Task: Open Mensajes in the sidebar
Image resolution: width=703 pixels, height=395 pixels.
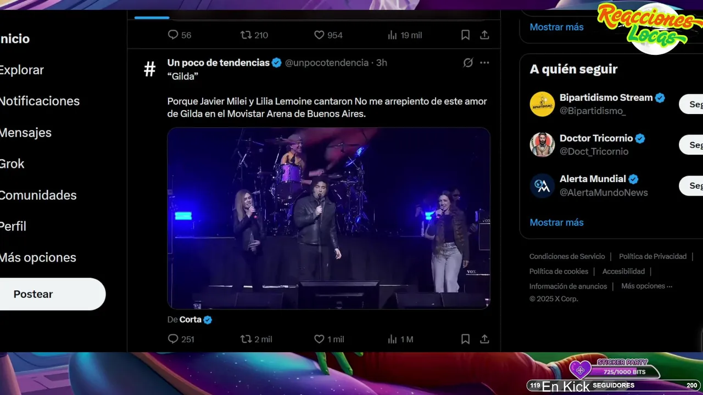Action: click(26, 133)
